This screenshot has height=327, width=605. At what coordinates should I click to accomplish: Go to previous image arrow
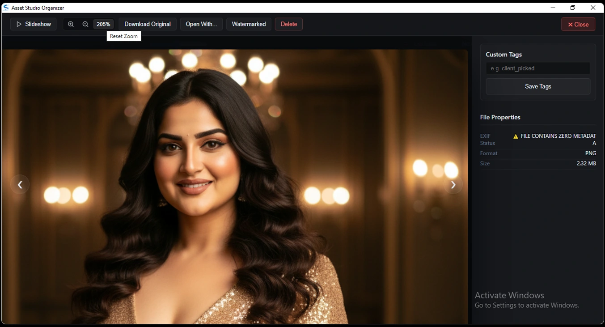[x=20, y=184]
